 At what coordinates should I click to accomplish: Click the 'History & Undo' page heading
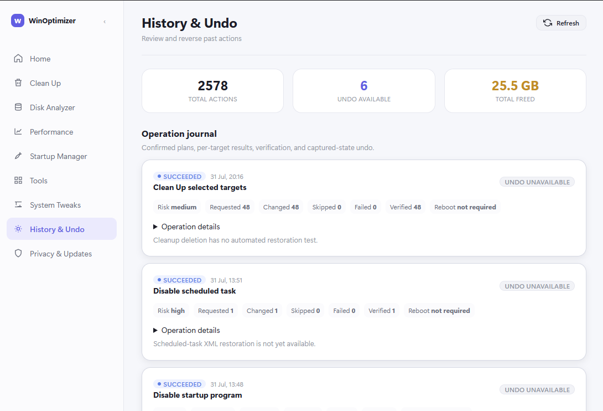pyautogui.click(x=189, y=23)
